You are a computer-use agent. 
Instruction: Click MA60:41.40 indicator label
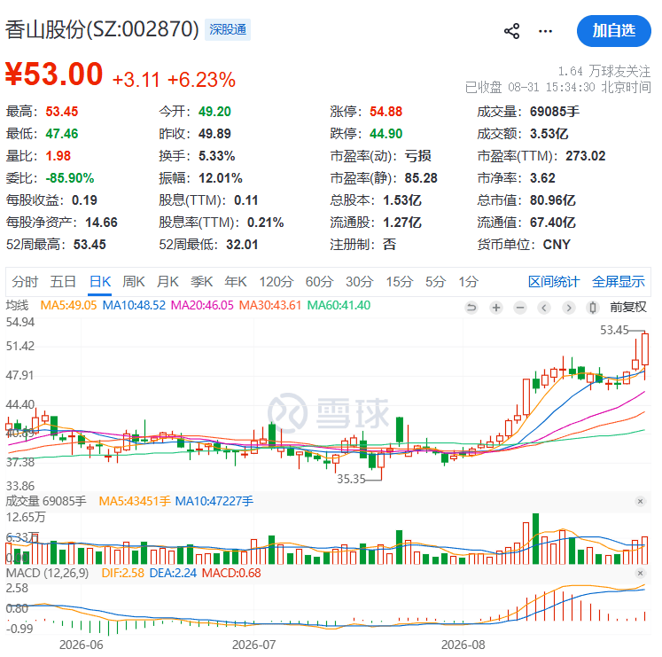339,305
